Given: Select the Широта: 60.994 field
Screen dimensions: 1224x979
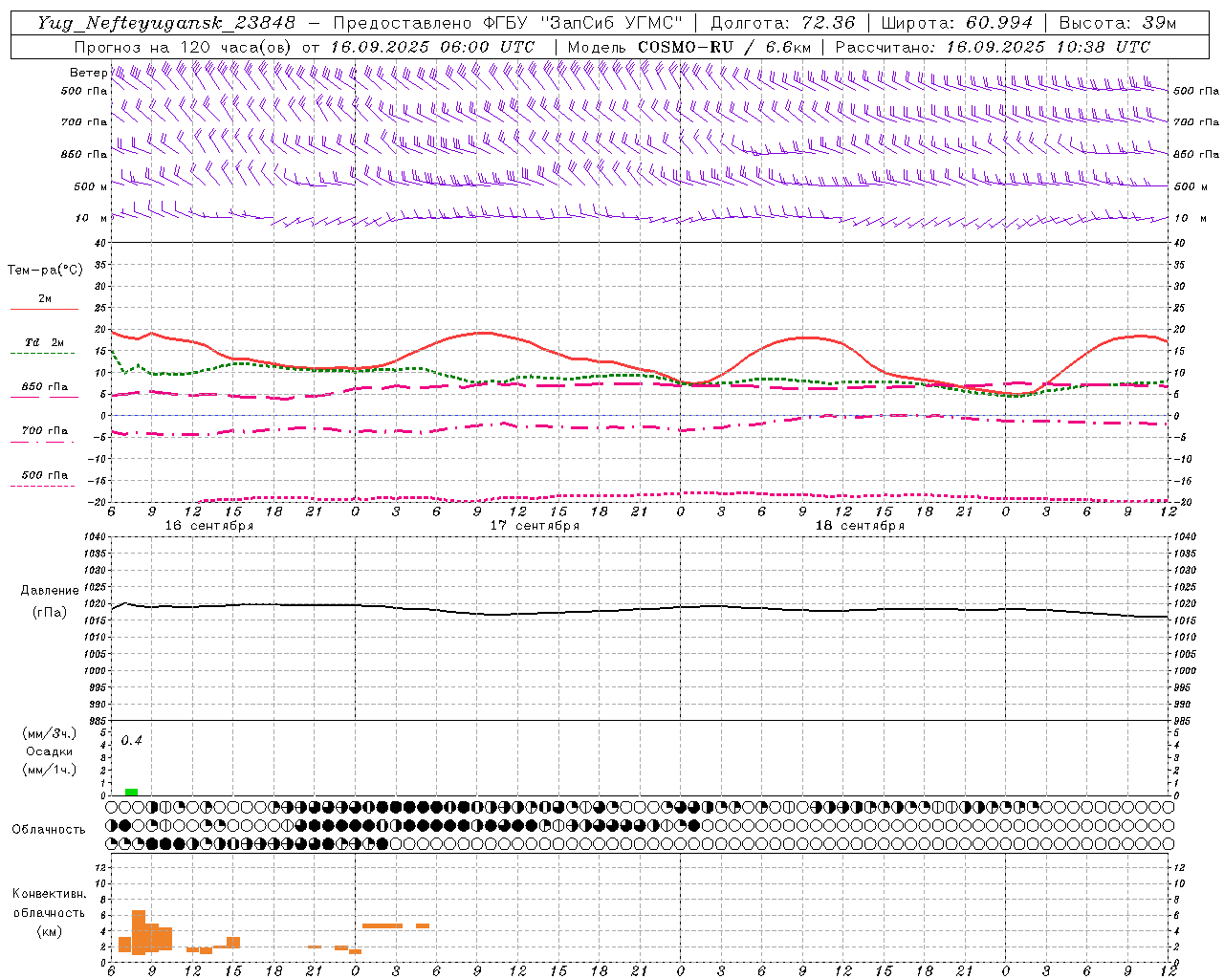Looking at the screenshot, I should pos(957,23).
